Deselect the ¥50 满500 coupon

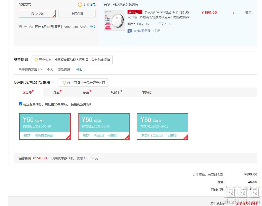[104, 126]
